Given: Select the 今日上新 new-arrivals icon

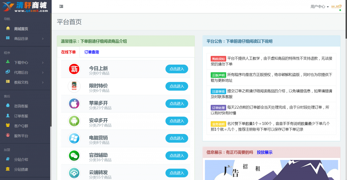Looking at the screenshot, I should pos(74,69).
